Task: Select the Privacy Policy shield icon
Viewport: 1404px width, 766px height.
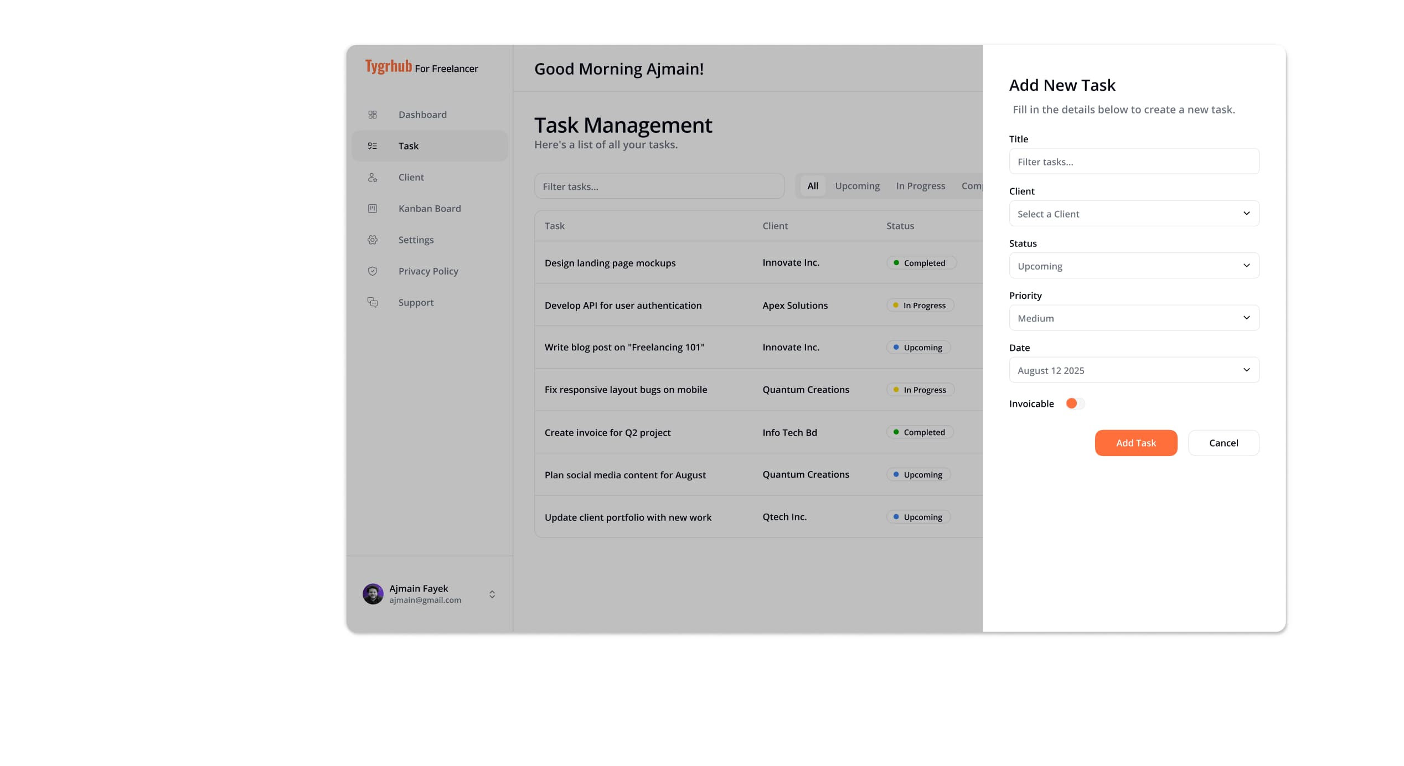Action: pos(373,271)
